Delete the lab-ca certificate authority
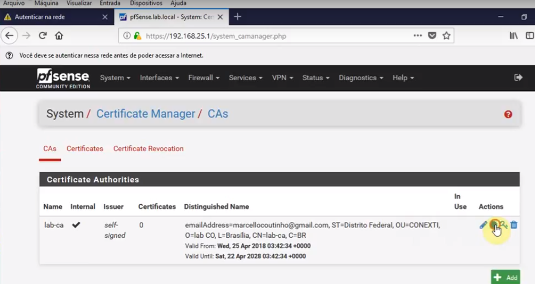535x284 pixels. 514,225
